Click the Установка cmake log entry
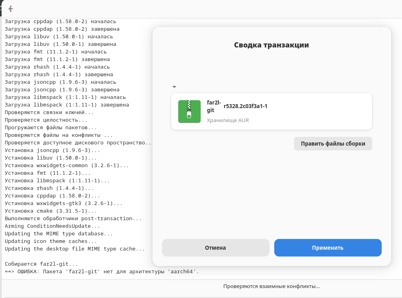 tap(48, 211)
